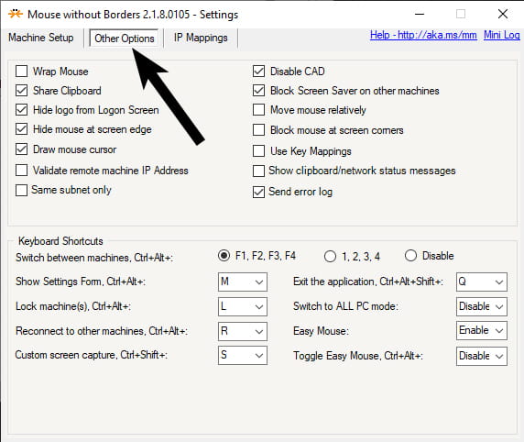Uncheck Draw mouse cursor

click(x=22, y=149)
